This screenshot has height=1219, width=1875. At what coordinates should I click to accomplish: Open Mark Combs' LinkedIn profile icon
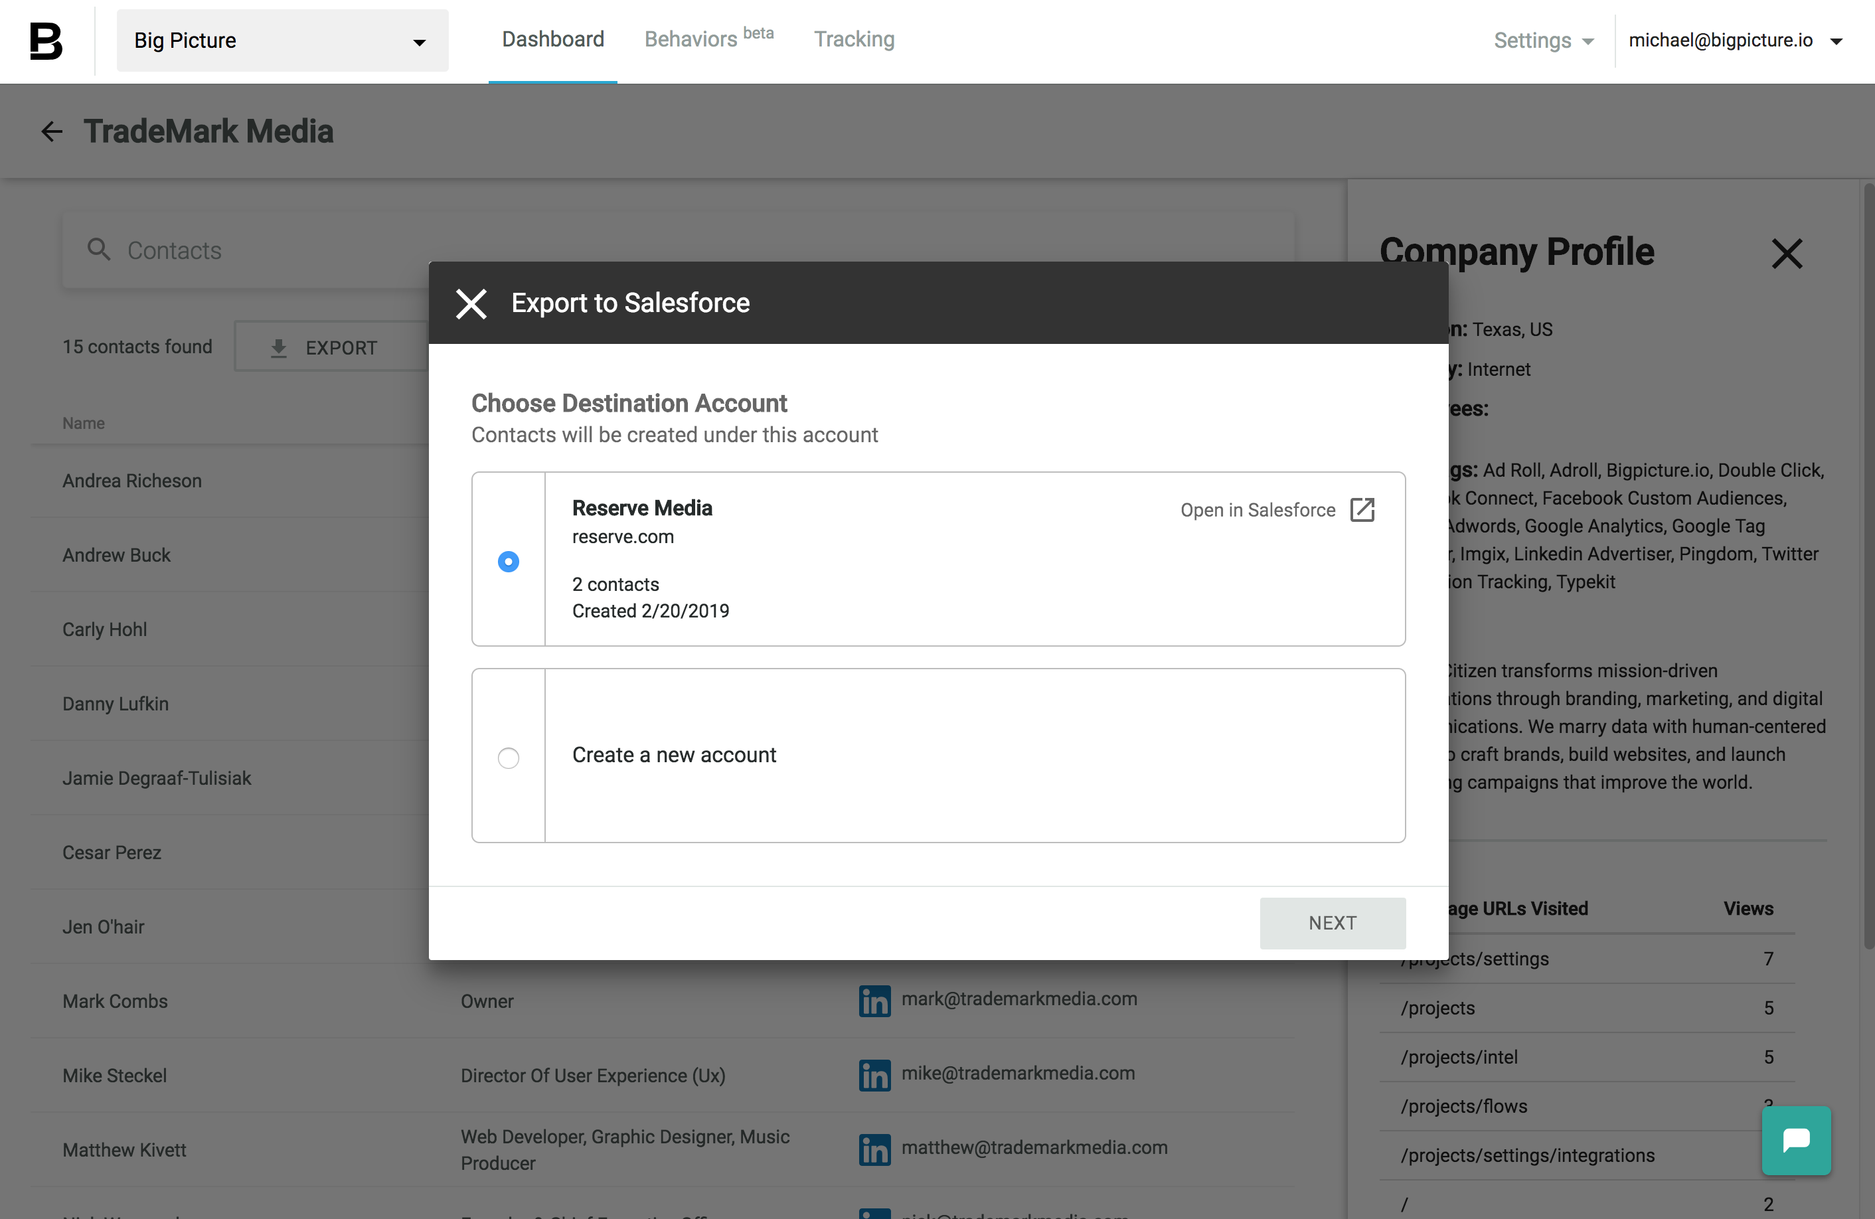(x=874, y=1001)
